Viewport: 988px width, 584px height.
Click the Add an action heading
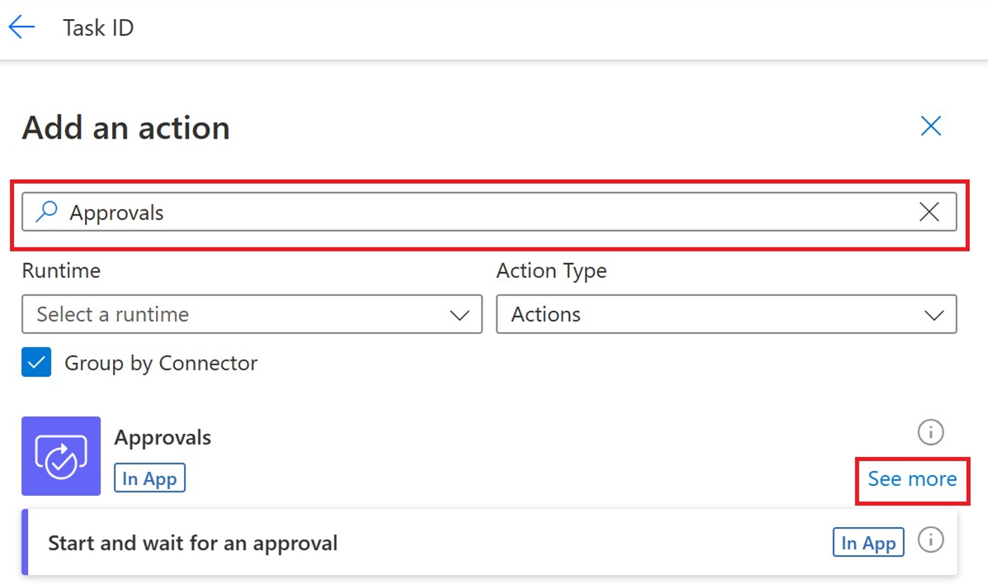click(x=125, y=127)
